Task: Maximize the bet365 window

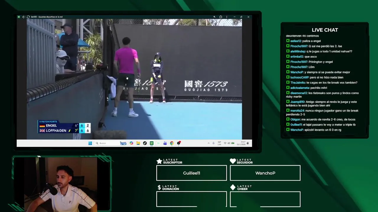Action: point(241,17)
